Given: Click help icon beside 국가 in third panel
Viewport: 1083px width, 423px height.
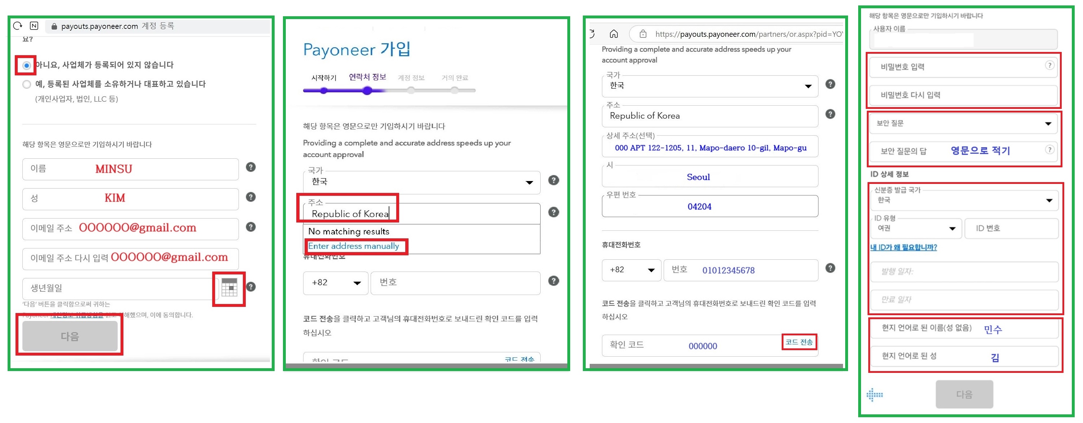Looking at the screenshot, I should tap(830, 84).
